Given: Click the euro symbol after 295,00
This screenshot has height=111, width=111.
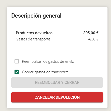Looking at the screenshot, I should pos(97,33).
